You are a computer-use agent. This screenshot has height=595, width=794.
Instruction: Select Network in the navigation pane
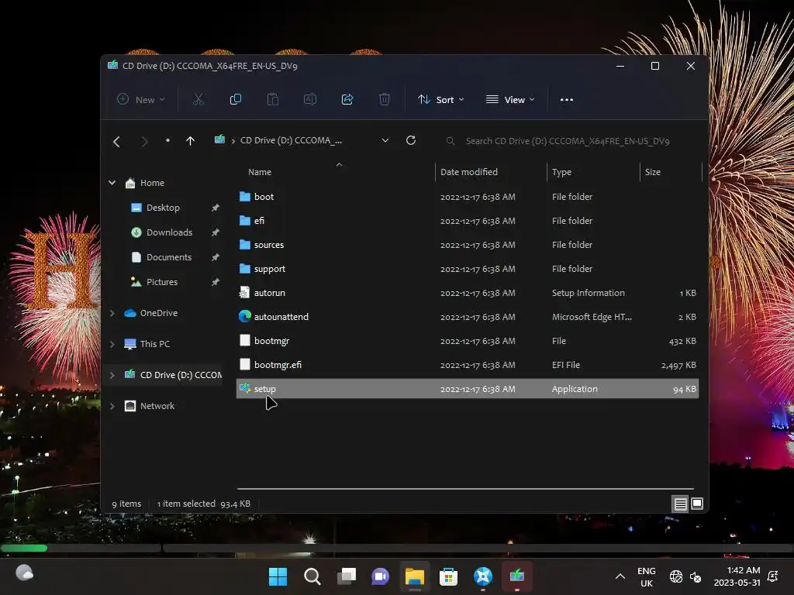click(x=157, y=406)
